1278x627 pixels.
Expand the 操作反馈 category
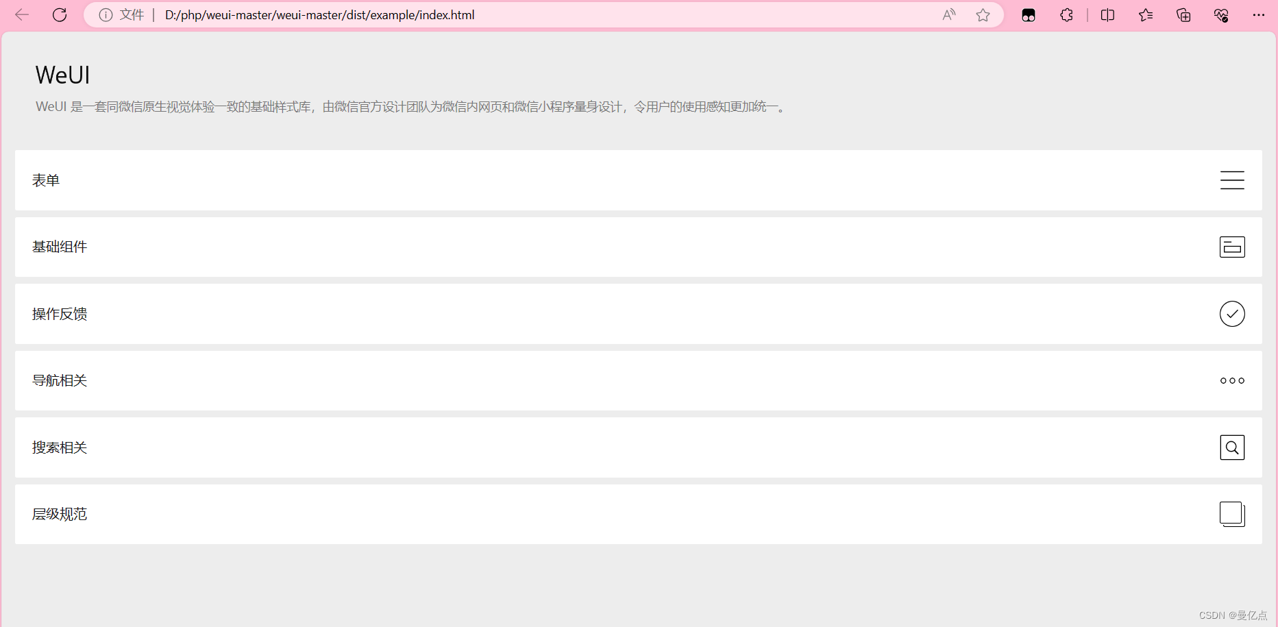coord(639,314)
